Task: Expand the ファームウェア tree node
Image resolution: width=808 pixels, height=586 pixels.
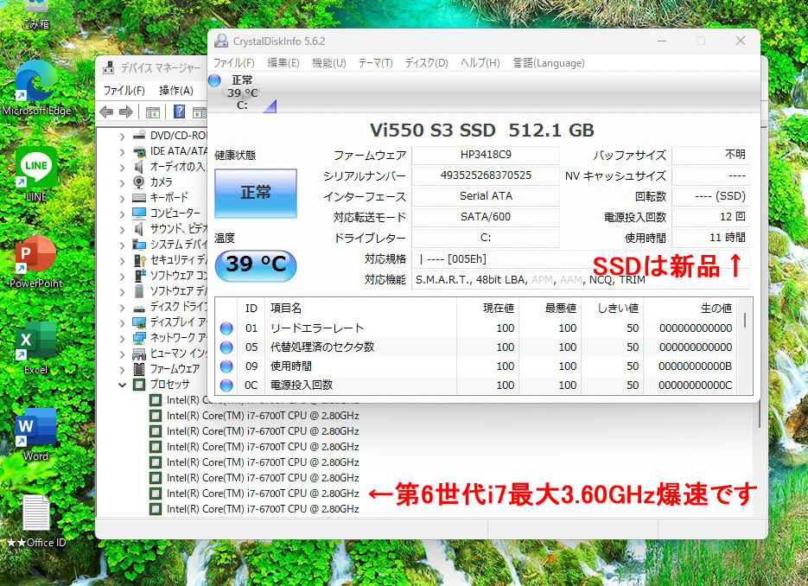Action: click(x=122, y=370)
